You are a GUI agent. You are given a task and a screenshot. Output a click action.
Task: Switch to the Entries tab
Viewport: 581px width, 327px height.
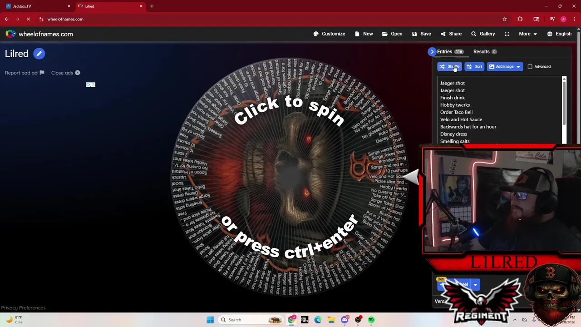pos(450,52)
